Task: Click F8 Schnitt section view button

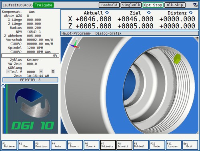Action: (x=124, y=145)
